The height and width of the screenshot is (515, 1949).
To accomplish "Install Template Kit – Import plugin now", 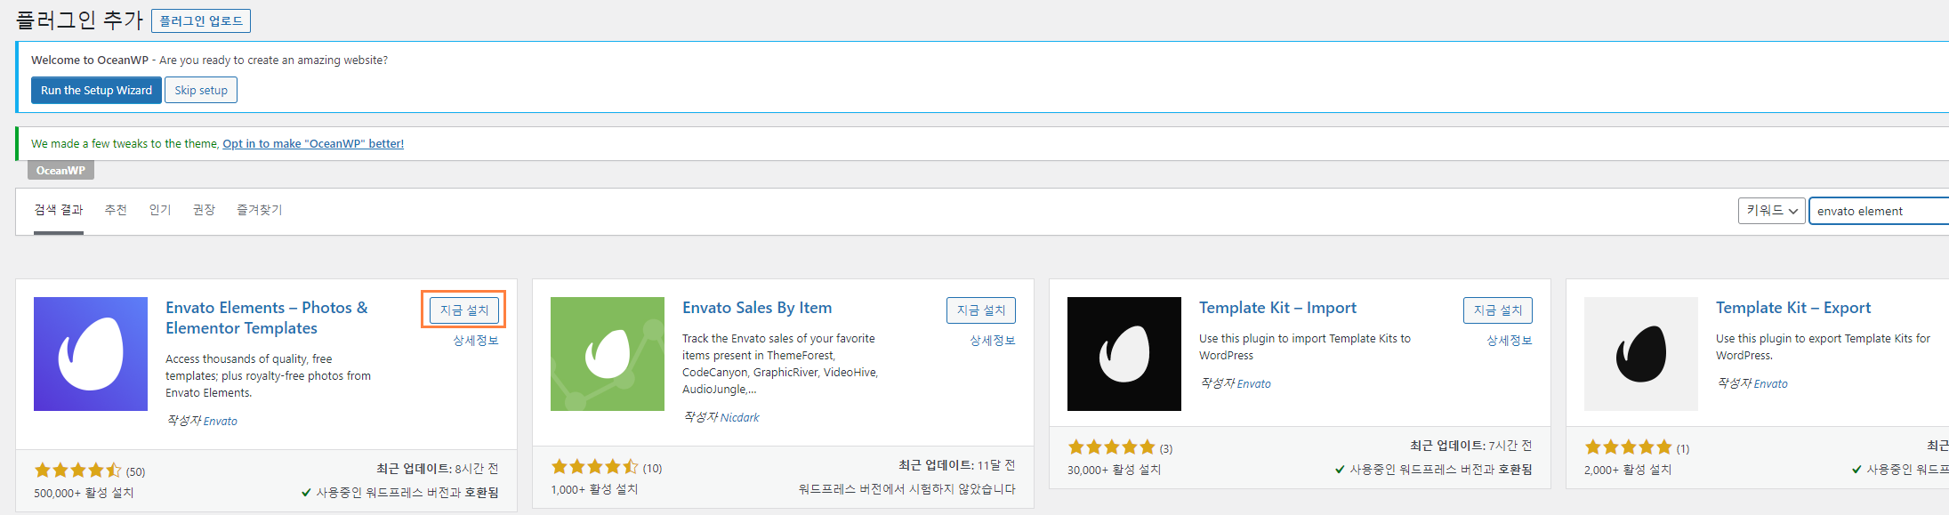I will pyautogui.click(x=1498, y=310).
